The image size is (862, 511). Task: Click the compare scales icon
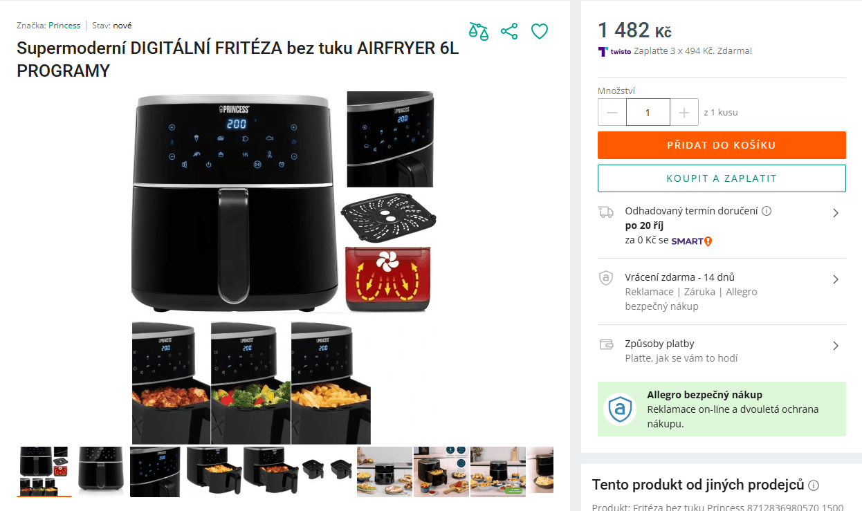[478, 31]
